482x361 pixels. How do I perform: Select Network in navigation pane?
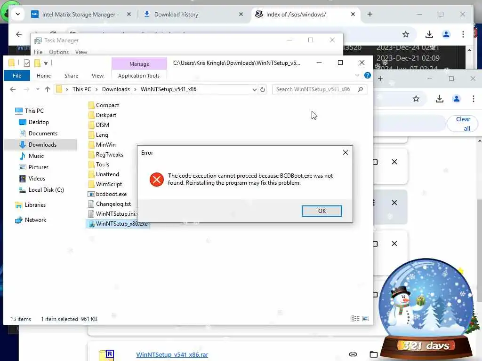click(x=35, y=220)
